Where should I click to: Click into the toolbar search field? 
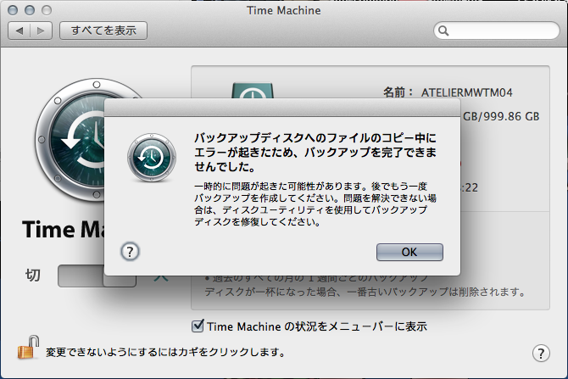click(x=500, y=31)
